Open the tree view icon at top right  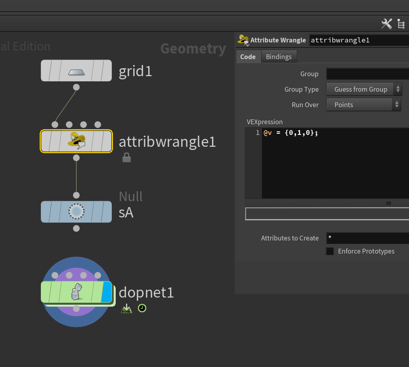click(x=401, y=24)
